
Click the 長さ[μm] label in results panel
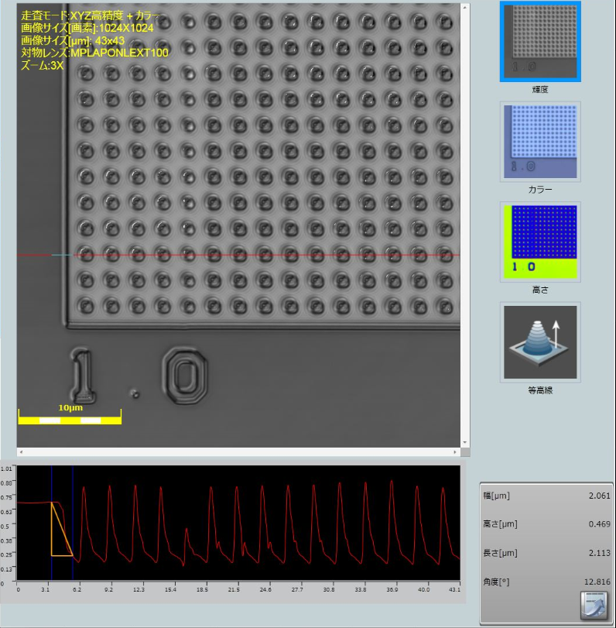pos(501,553)
